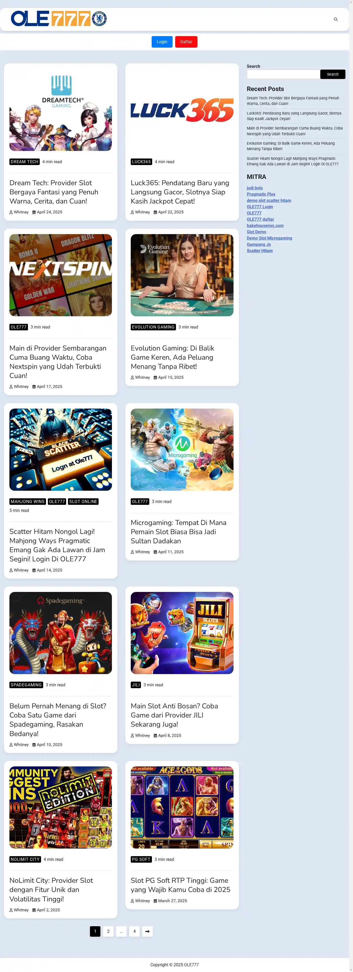This screenshot has height=972, width=353.
Task: Open the Luck365 logo thumbnail
Action: point(182,110)
